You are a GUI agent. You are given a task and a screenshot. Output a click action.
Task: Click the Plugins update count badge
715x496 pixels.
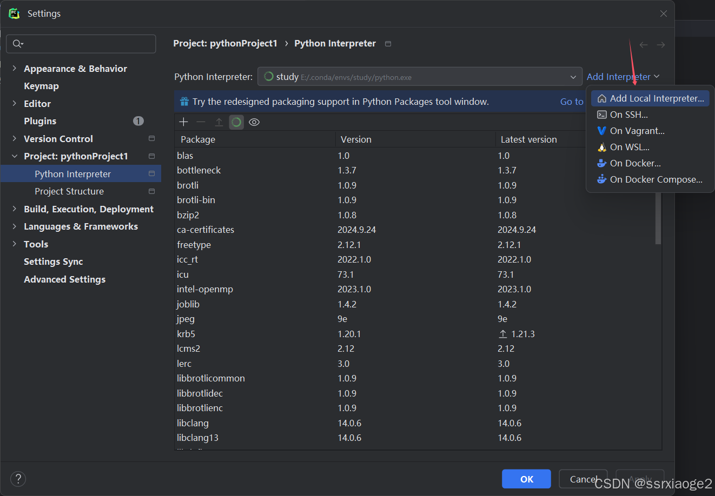coord(138,121)
